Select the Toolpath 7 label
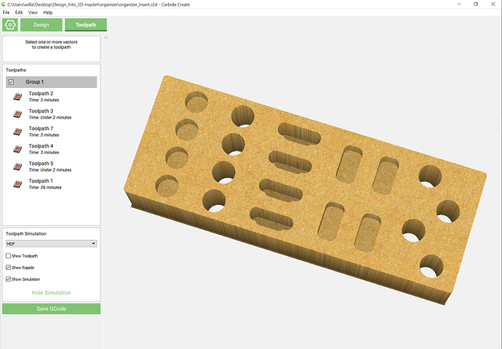Viewport: 502px width, 349px height. (x=41, y=129)
